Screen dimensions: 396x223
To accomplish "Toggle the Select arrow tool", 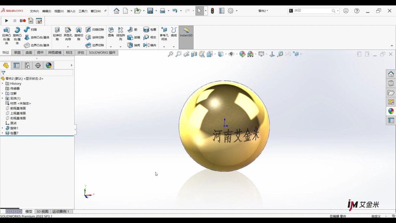I will [199, 11].
